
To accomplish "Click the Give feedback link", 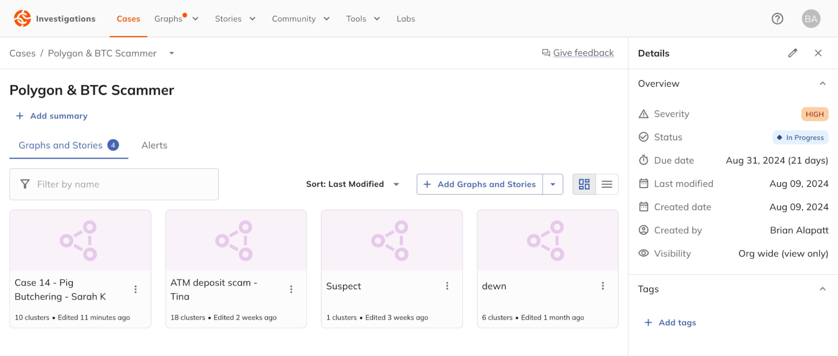I will tap(583, 53).
